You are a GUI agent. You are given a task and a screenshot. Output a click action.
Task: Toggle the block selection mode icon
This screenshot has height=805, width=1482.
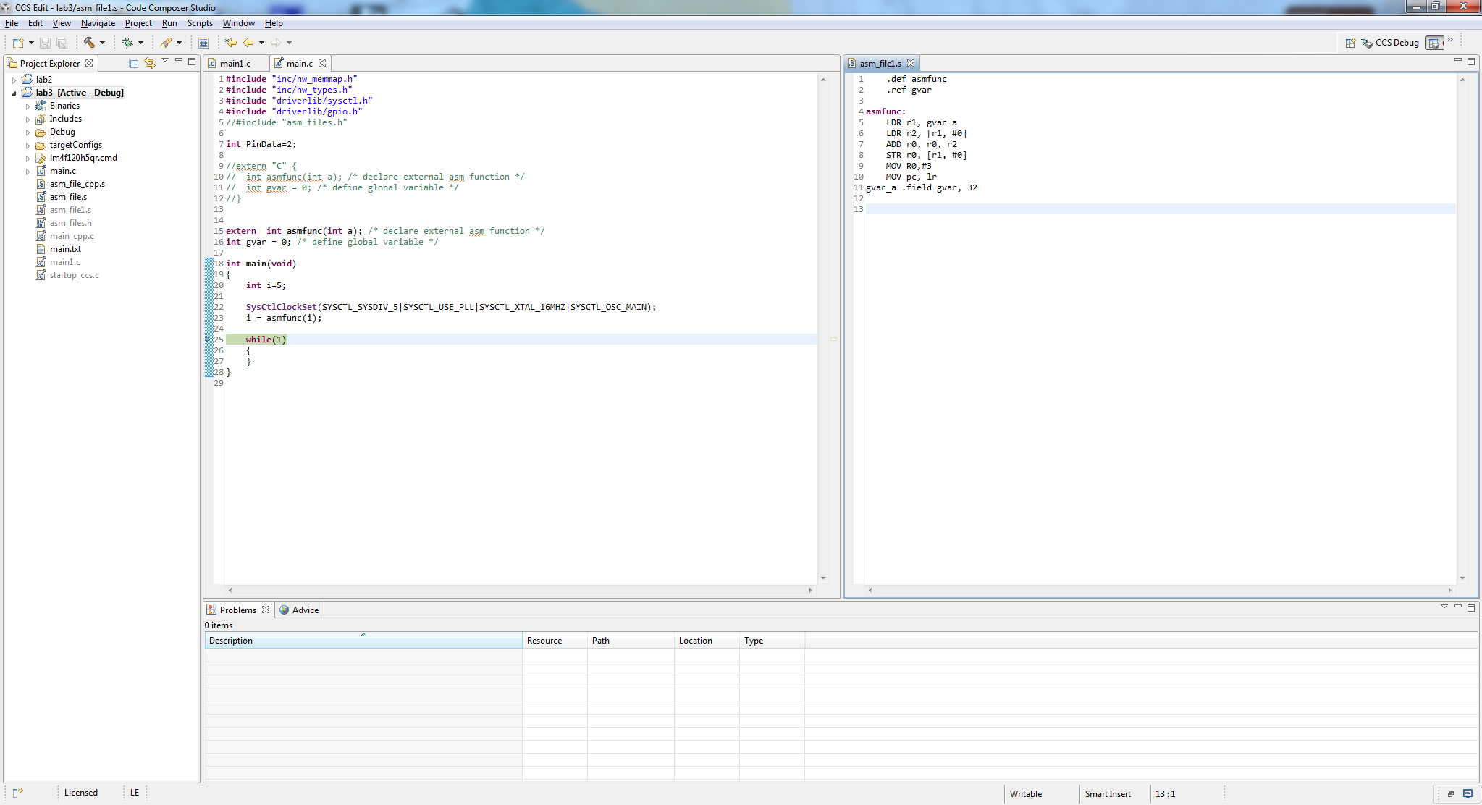click(203, 43)
